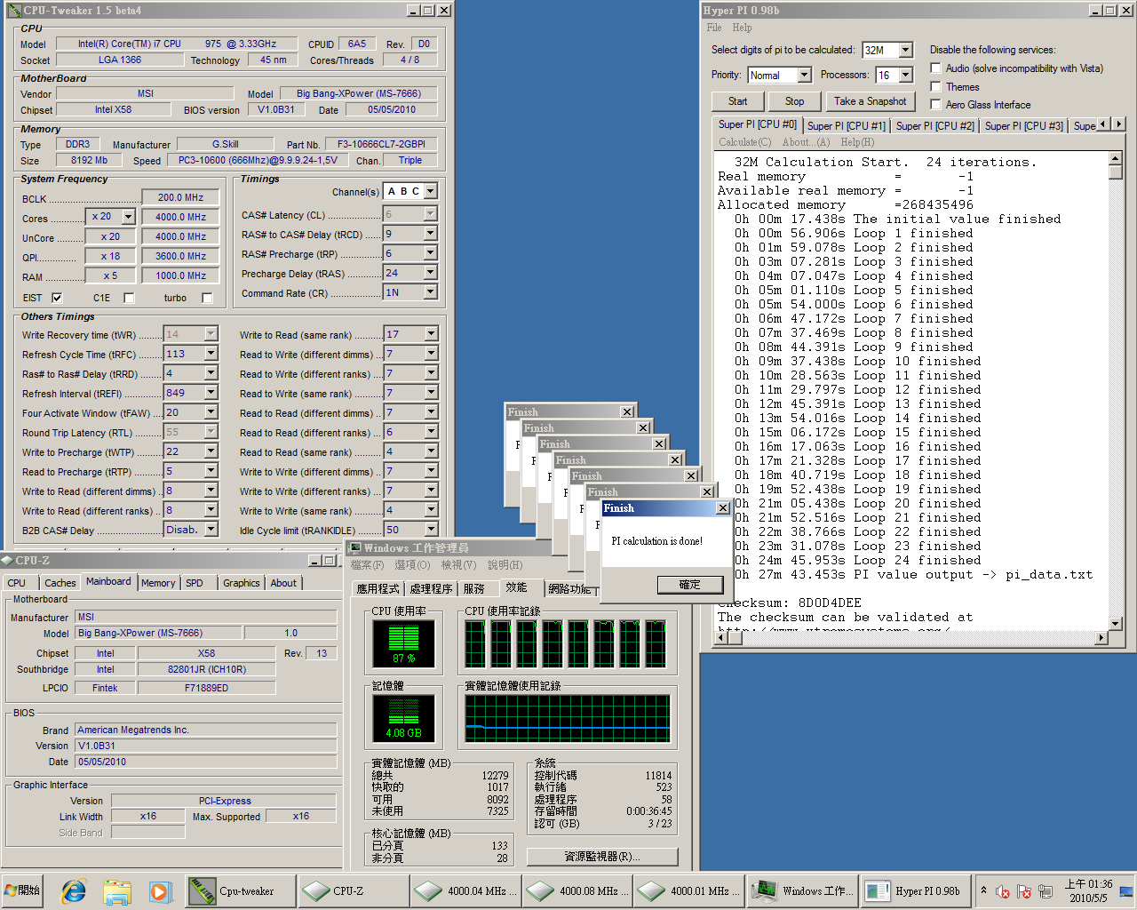Check the Themes service checkbox
This screenshot has height=910, width=1137.
935,86
